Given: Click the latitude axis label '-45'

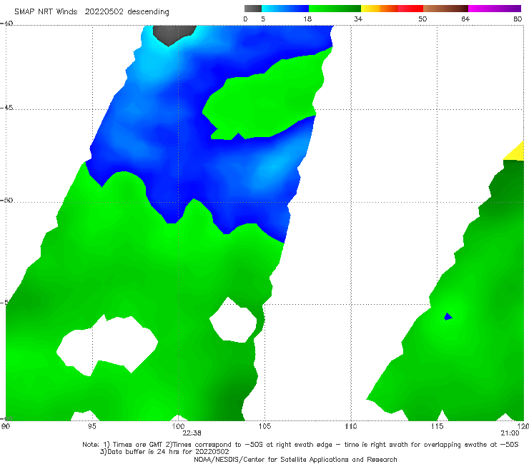Looking at the screenshot, I should coord(6,108).
